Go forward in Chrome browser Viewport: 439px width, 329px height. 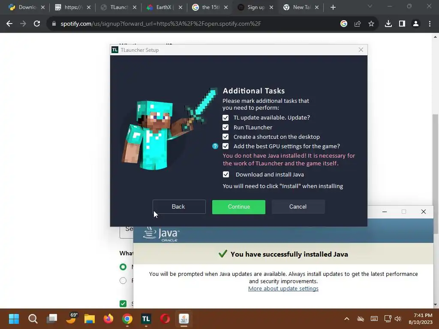23,24
